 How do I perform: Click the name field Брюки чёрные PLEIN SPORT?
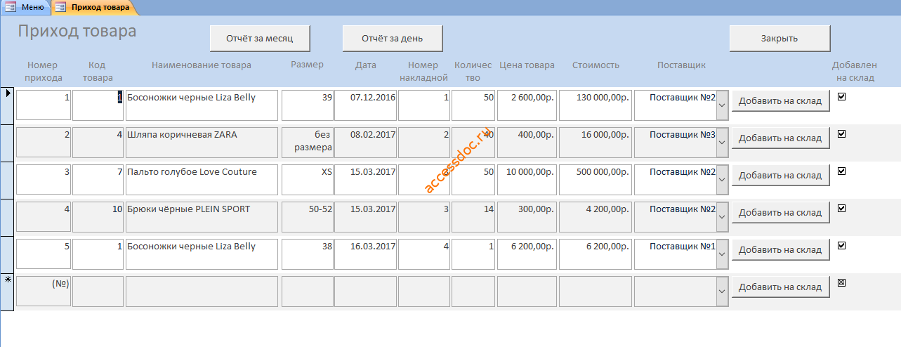202,216
